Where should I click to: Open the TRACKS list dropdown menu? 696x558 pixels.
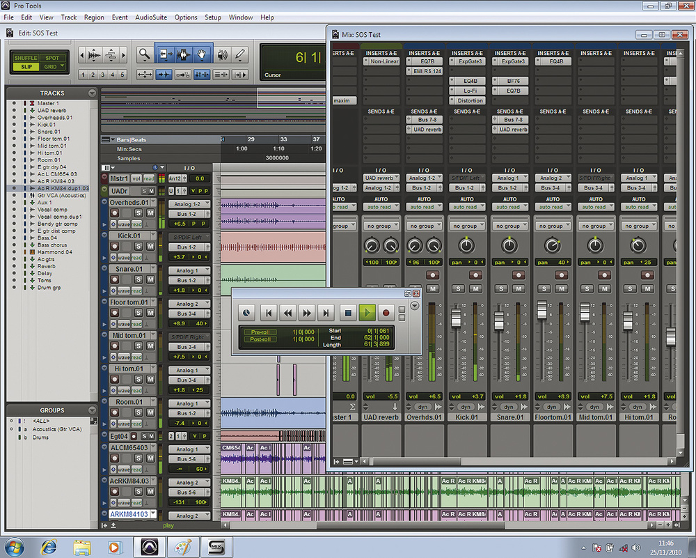click(92, 93)
